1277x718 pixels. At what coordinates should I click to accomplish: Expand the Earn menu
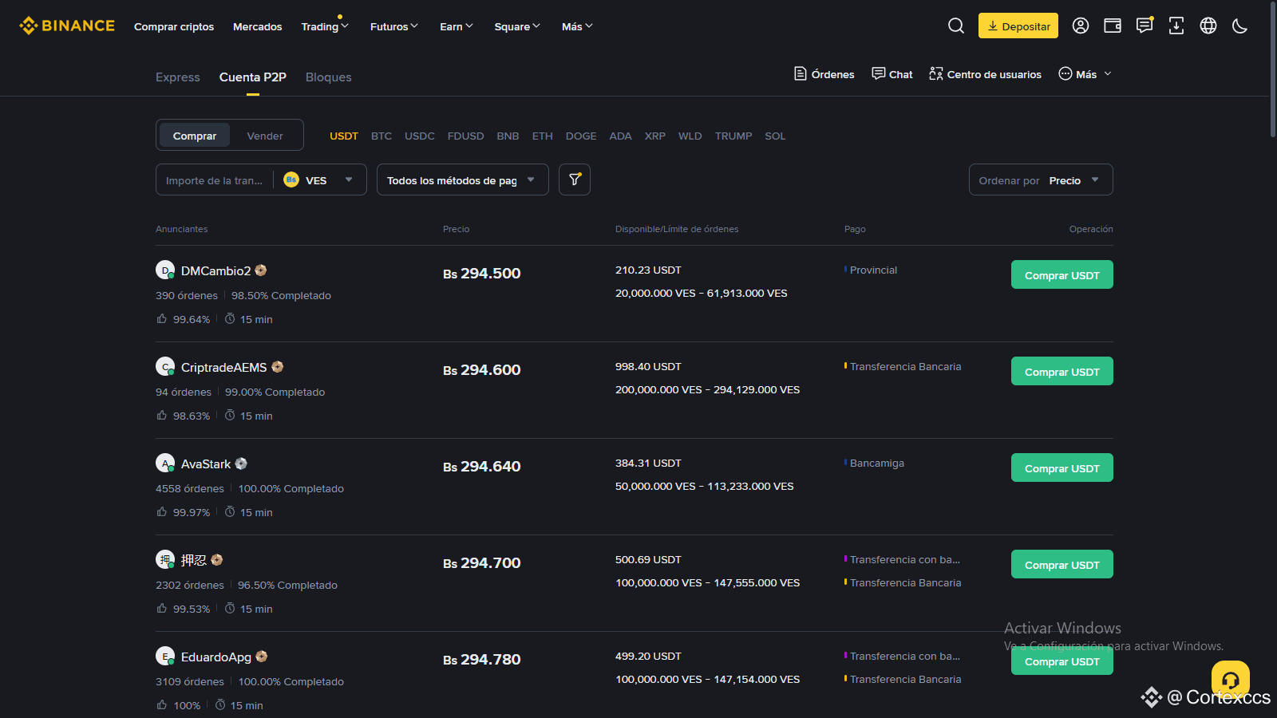click(x=457, y=26)
